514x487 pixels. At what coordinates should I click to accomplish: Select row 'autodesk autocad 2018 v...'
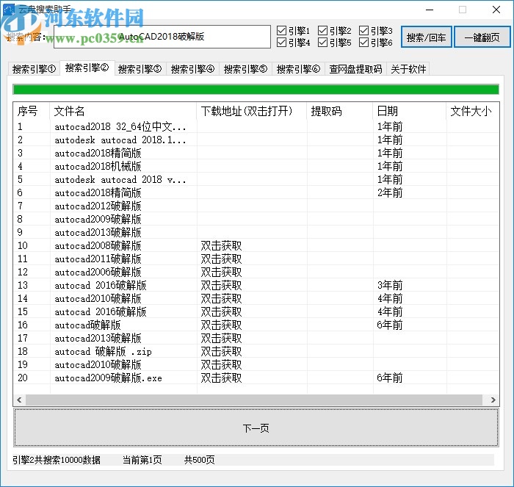(x=256, y=179)
